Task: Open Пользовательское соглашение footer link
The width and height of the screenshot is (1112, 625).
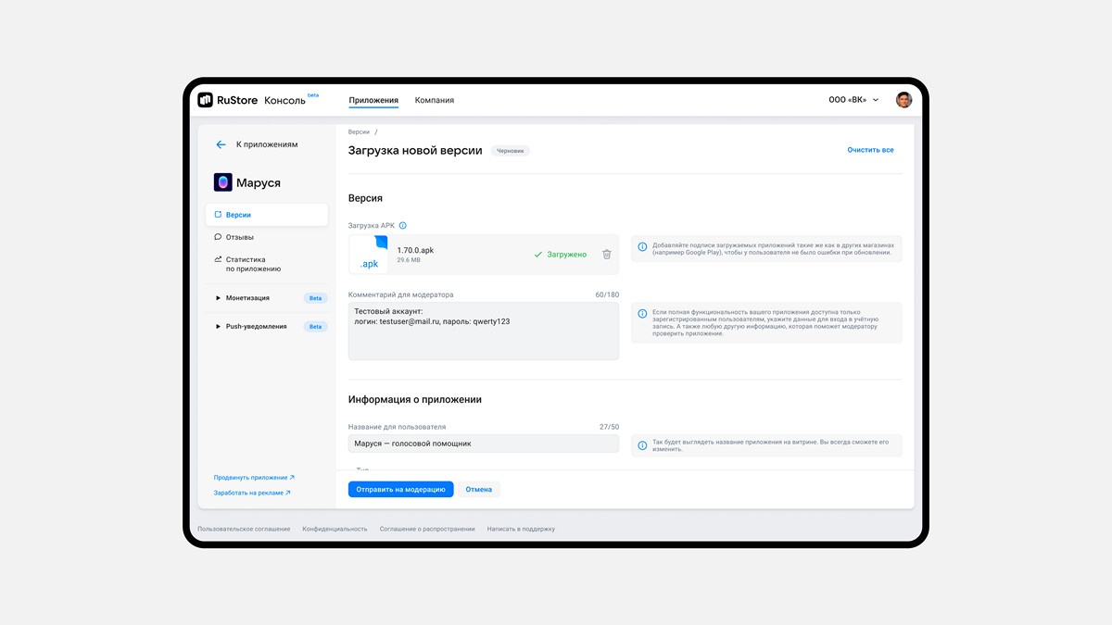Action: (244, 529)
